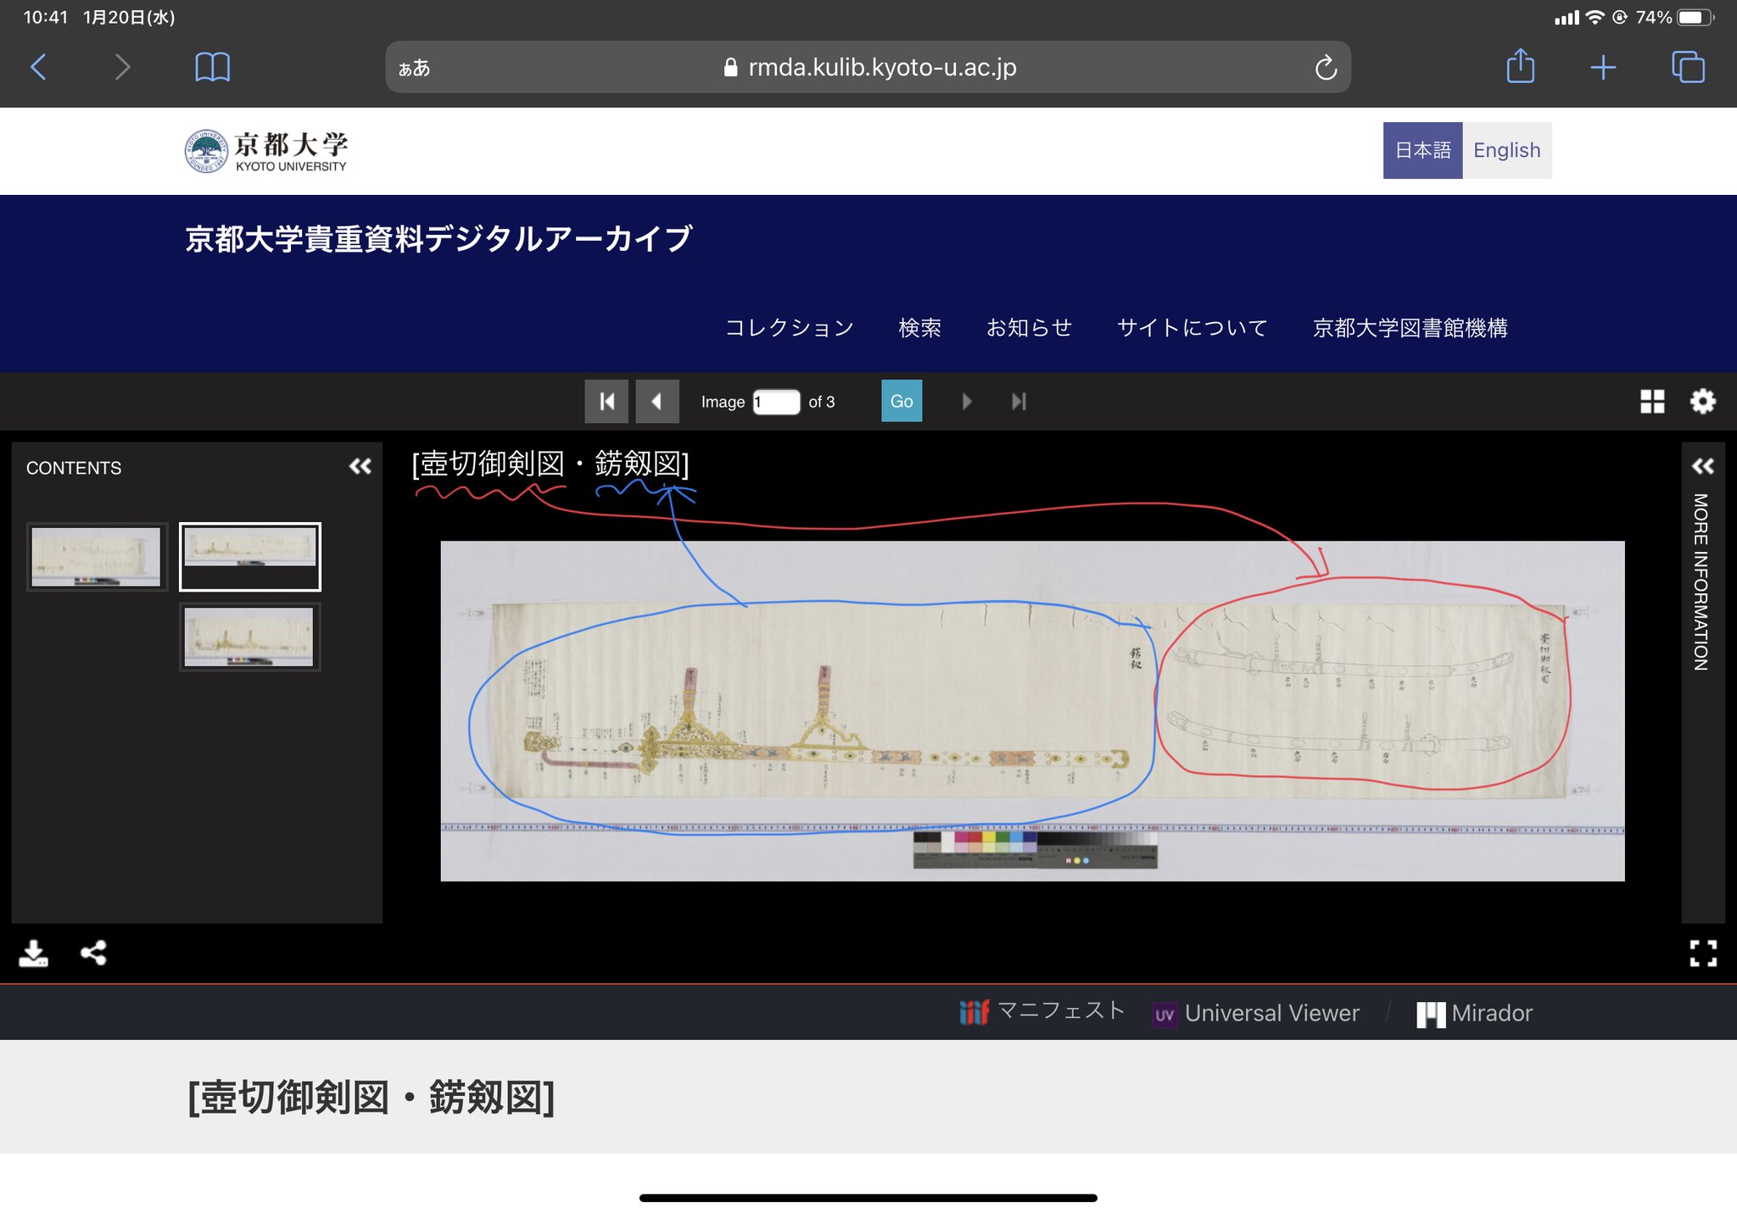The height and width of the screenshot is (1213, 1737).
Task: Open the 検索 menu item
Action: point(919,328)
